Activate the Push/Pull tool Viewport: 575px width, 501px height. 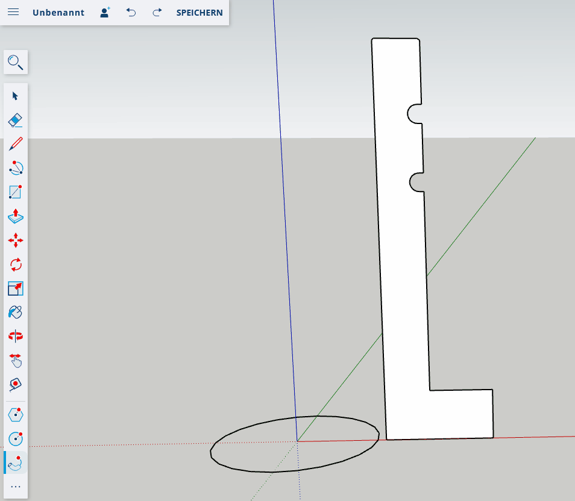click(x=16, y=216)
